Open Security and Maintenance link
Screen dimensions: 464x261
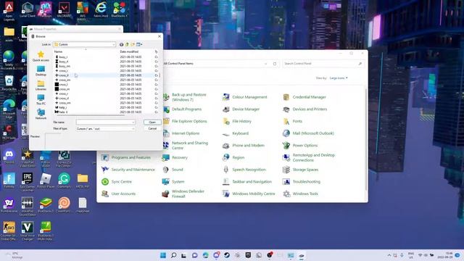pyautogui.click(x=133, y=170)
